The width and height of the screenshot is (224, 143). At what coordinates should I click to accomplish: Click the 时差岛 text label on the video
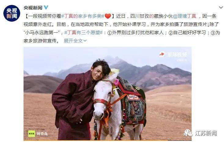pyautogui.click(x=42, y=134)
